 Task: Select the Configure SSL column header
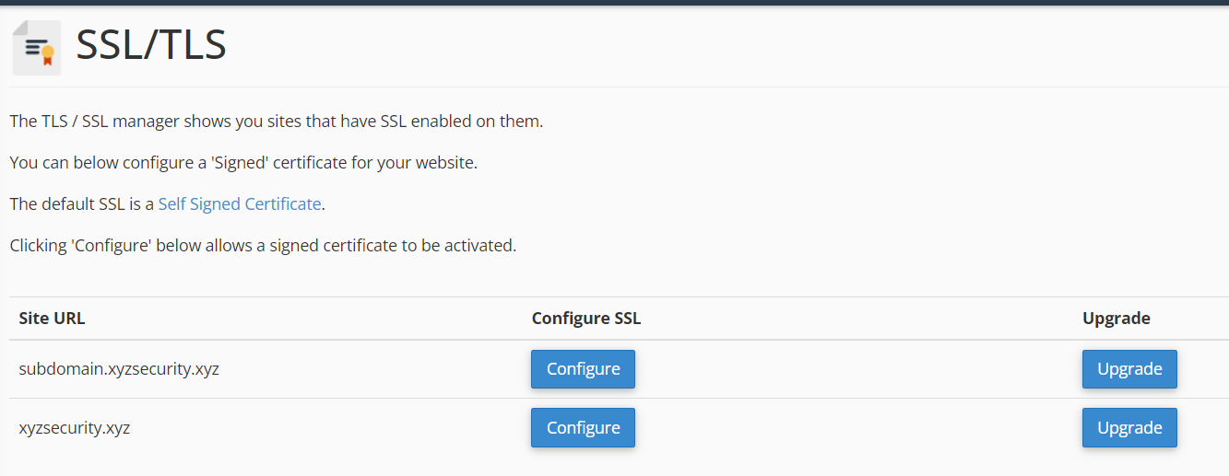586,319
